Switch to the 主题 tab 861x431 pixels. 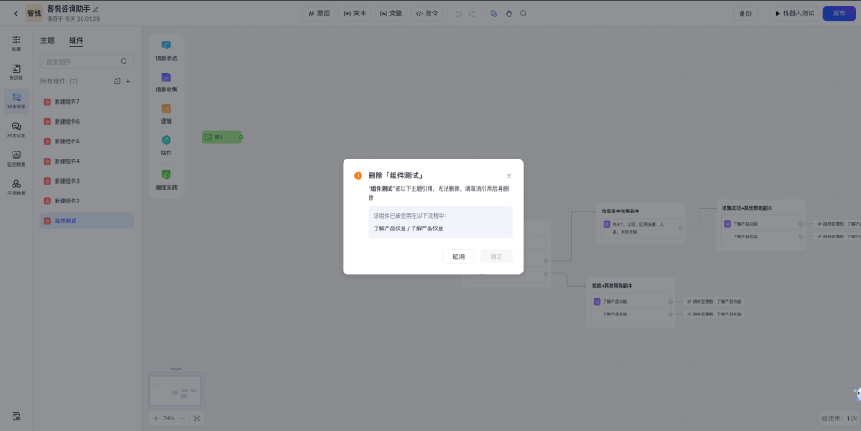(x=48, y=40)
